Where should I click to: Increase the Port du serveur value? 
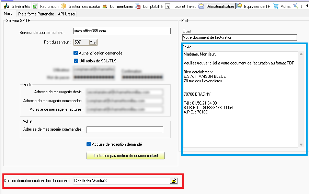[91, 42]
